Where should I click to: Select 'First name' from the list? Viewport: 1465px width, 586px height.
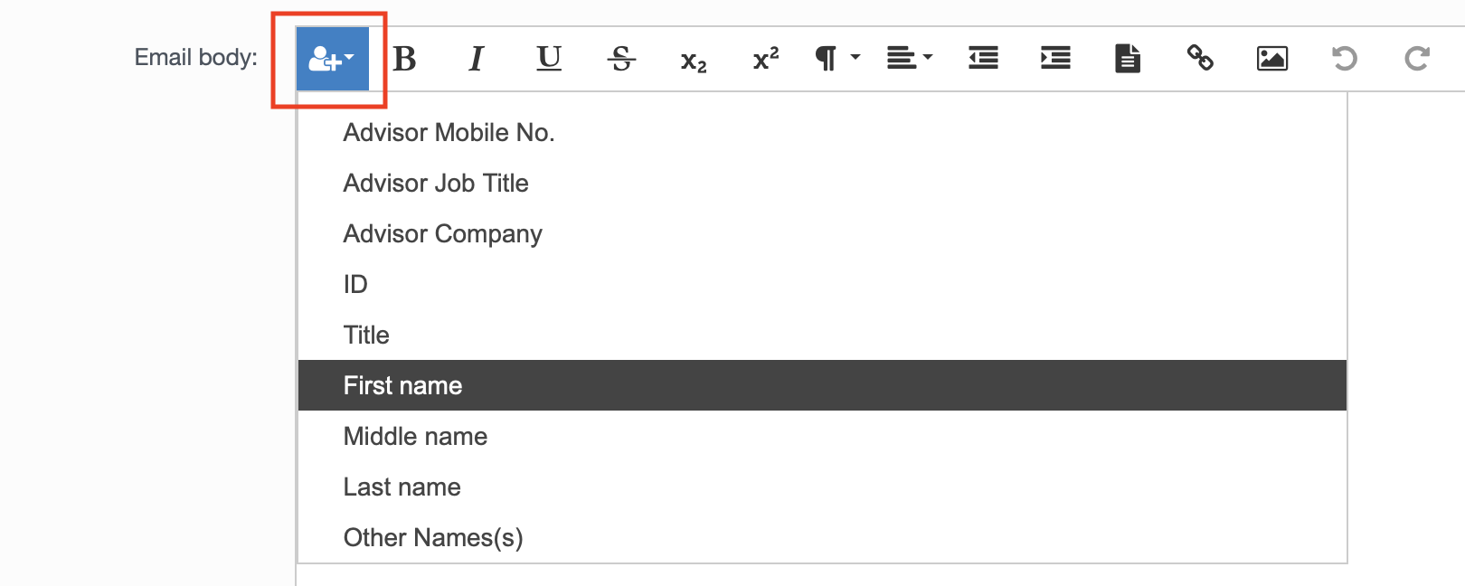coord(402,385)
